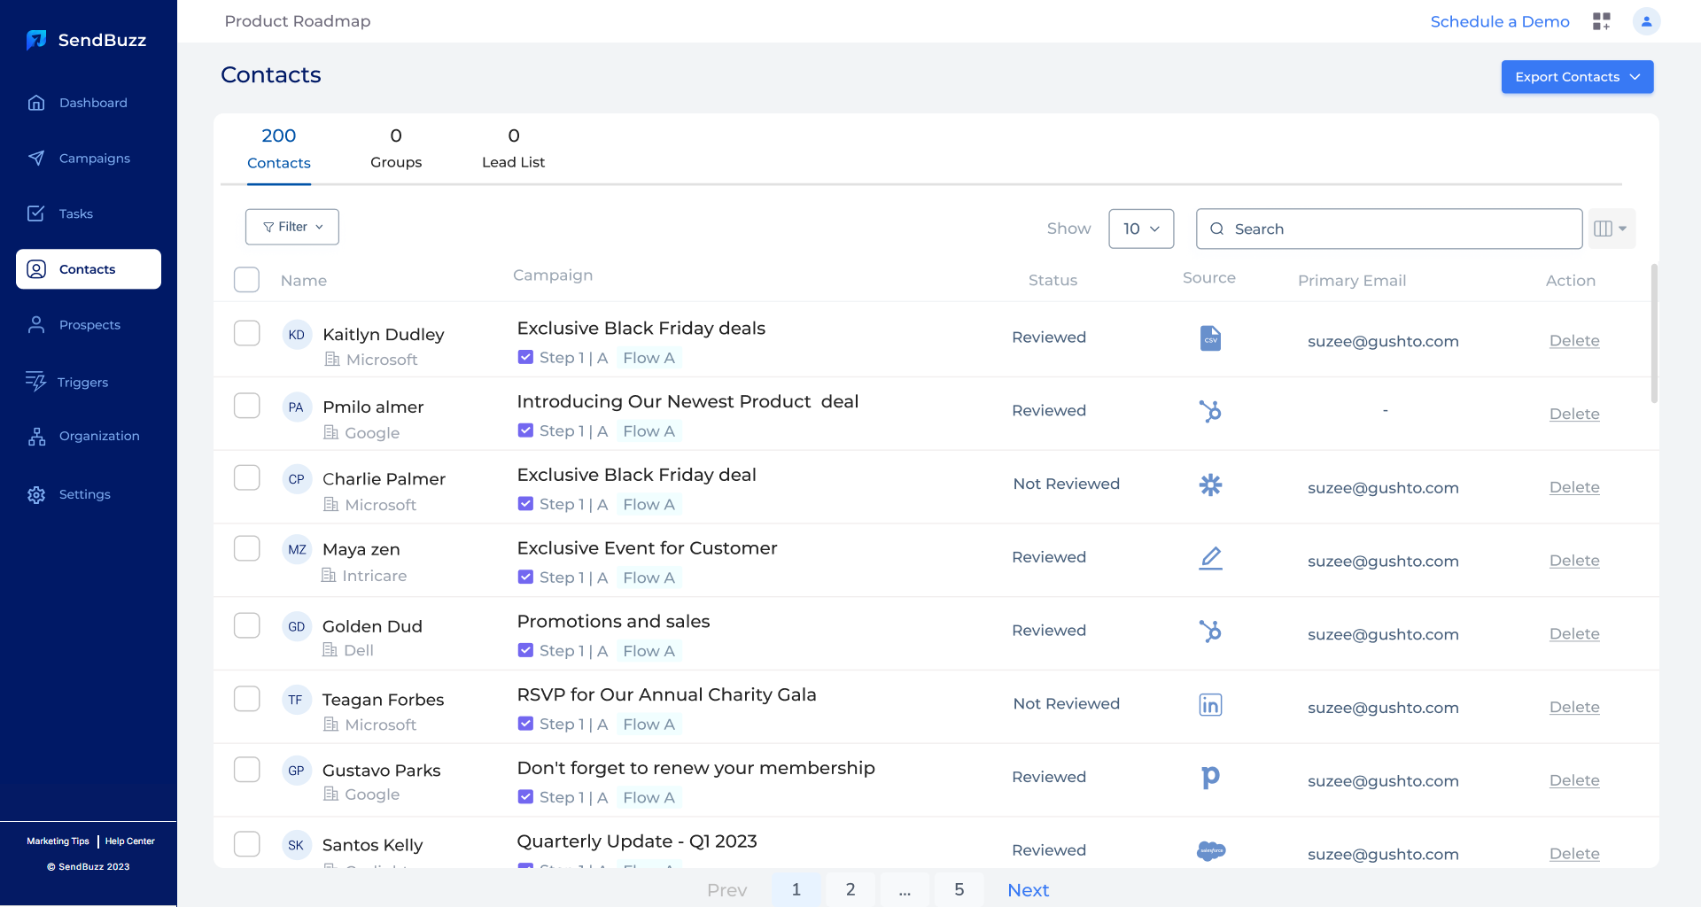This screenshot has width=1701, height=907.
Task: Click the LinkedIn source icon for Teagan Forbes
Action: click(1210, 704)
